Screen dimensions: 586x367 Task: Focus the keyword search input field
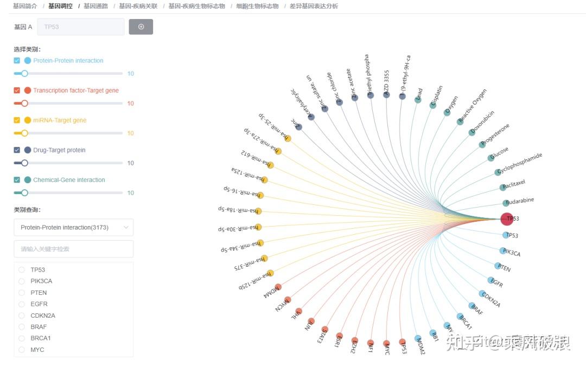pyautogui.click(x=73, y=249)
